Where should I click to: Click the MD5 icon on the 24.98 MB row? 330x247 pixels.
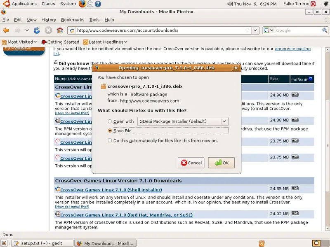pos(295,95)
